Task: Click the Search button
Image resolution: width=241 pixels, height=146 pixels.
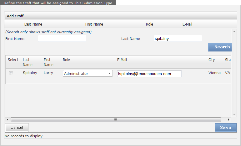Action: click(220, 47)
